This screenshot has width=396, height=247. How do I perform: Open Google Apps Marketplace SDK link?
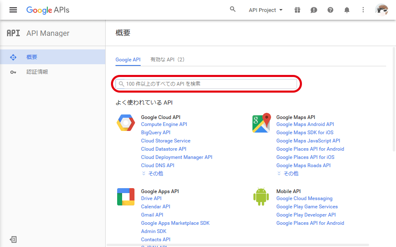[175, 223]
